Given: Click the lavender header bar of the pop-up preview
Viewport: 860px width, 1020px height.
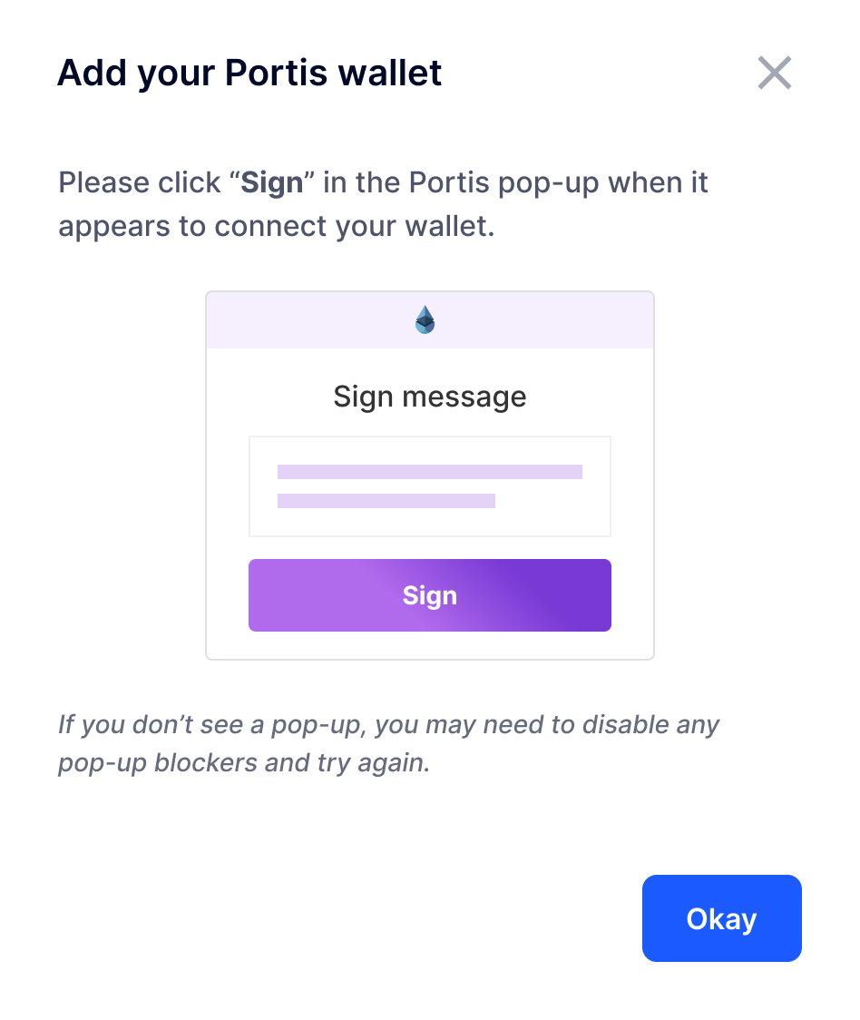Looking at the screenshot, I should point(429,320).
